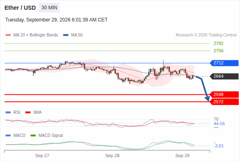Click the date line Tuesday, September 29, 2026
The width and height of the screenshot is (240, 162).
[x=56, y=20]
